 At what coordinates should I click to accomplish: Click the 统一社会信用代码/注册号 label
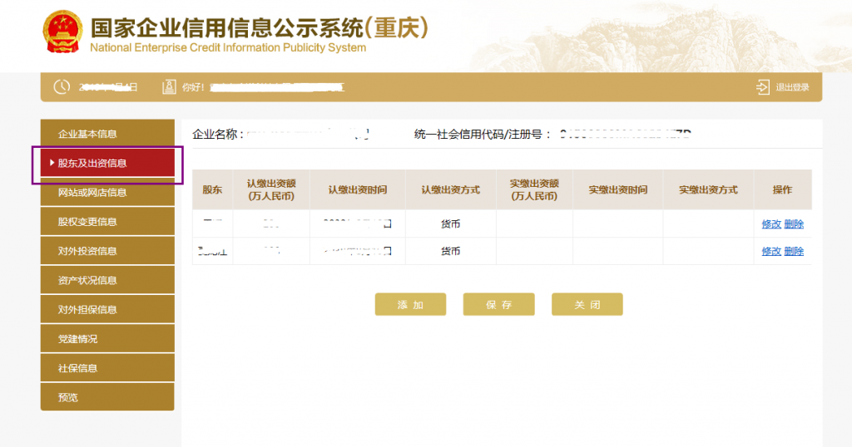pyautogui.click(x=482, y=134)
